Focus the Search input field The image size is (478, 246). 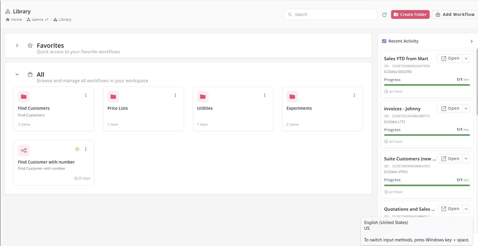click(330, 14)
